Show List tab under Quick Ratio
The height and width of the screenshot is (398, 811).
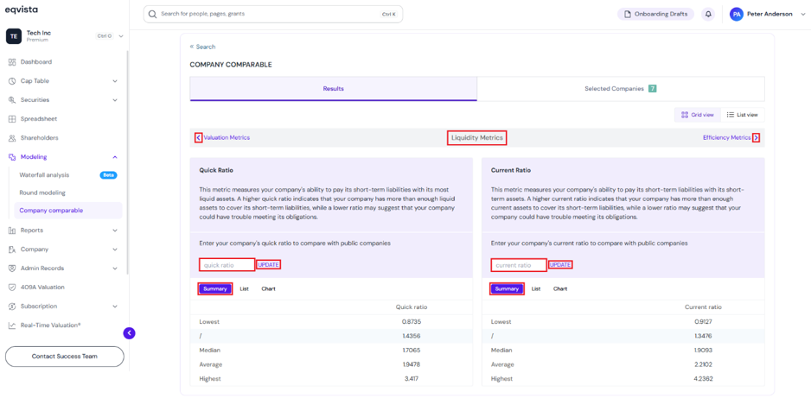[244, 289]
